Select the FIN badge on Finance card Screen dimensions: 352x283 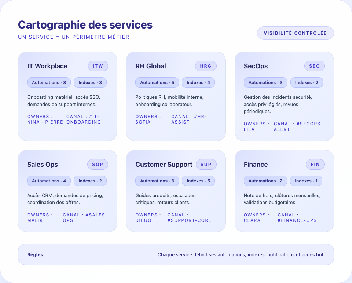(315, 164)
